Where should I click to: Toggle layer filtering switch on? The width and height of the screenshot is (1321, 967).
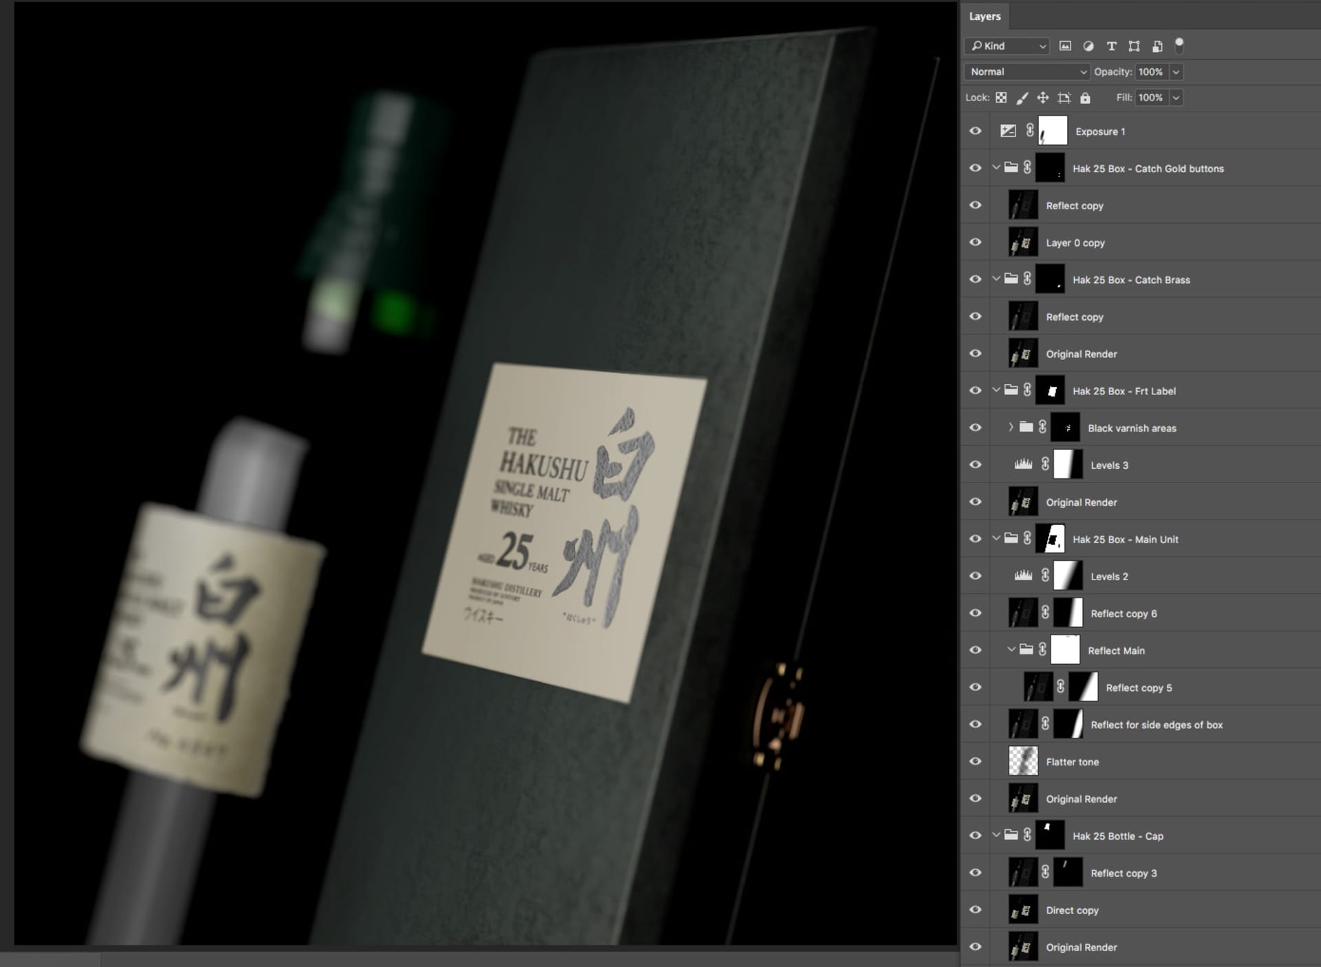[x=1179, y=45]
